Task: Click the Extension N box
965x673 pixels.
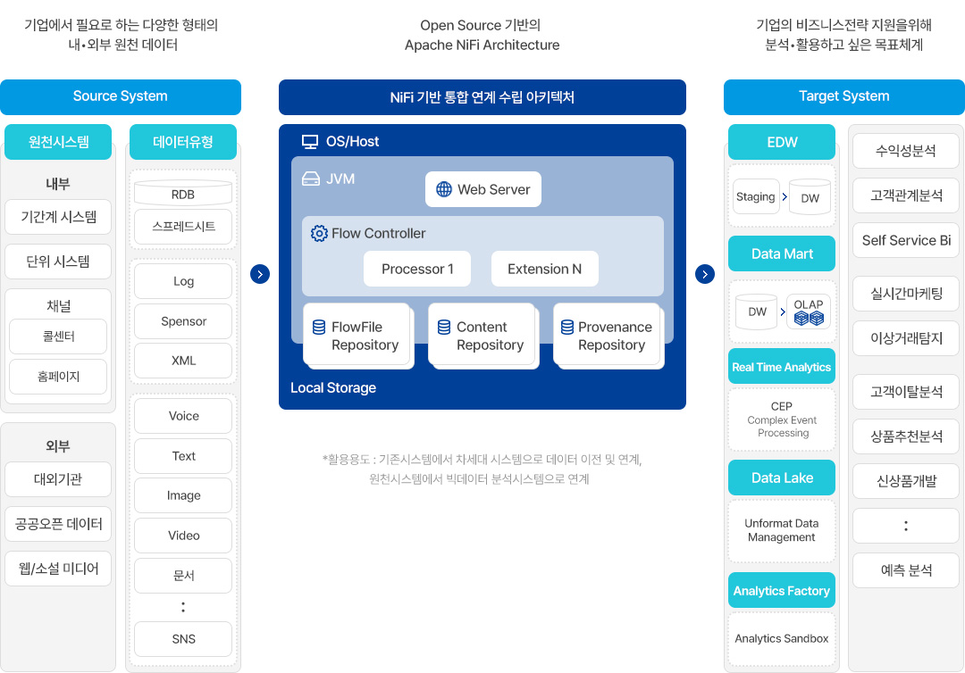Action: (545, 269)
